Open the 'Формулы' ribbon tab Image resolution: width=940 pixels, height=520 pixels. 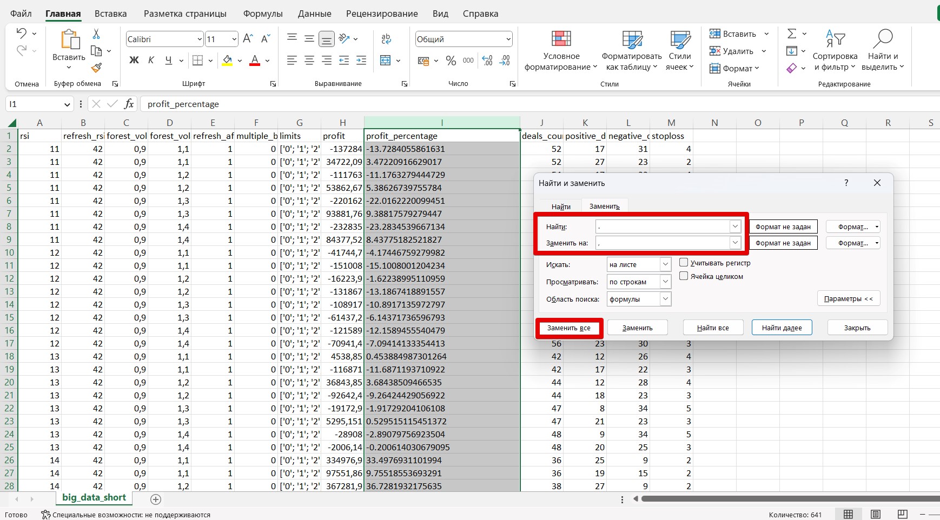coord(263,14)
